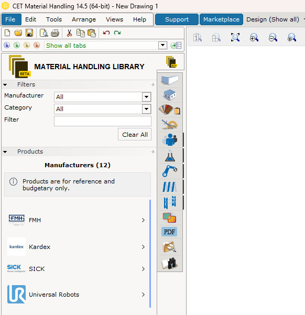Click the Support button
This screenshot has width=305, height=315.
pos(177,19)
